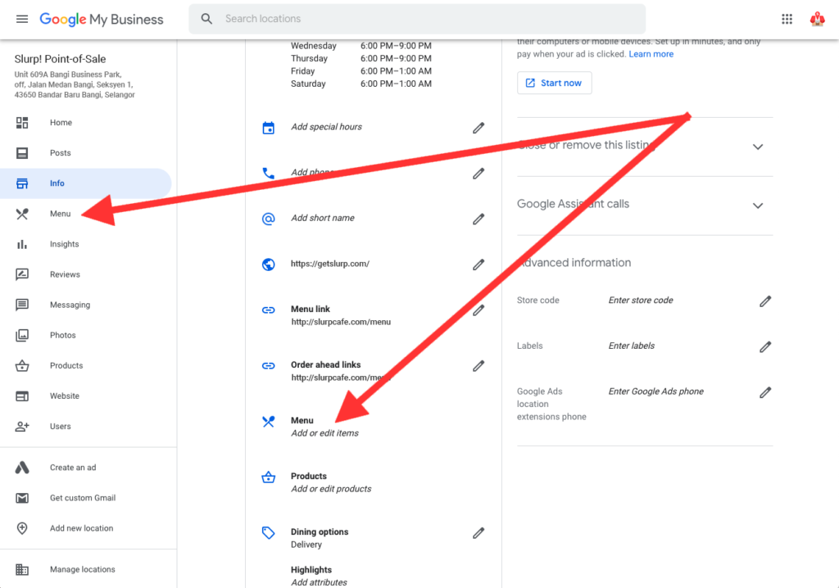Click the Dining options tag icon
The height and width of the screenshot is (588, 839).
point(269,533)
